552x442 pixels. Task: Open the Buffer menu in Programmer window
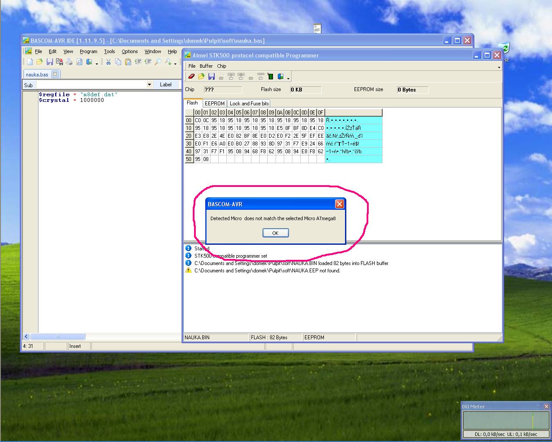tap(206, 66)
